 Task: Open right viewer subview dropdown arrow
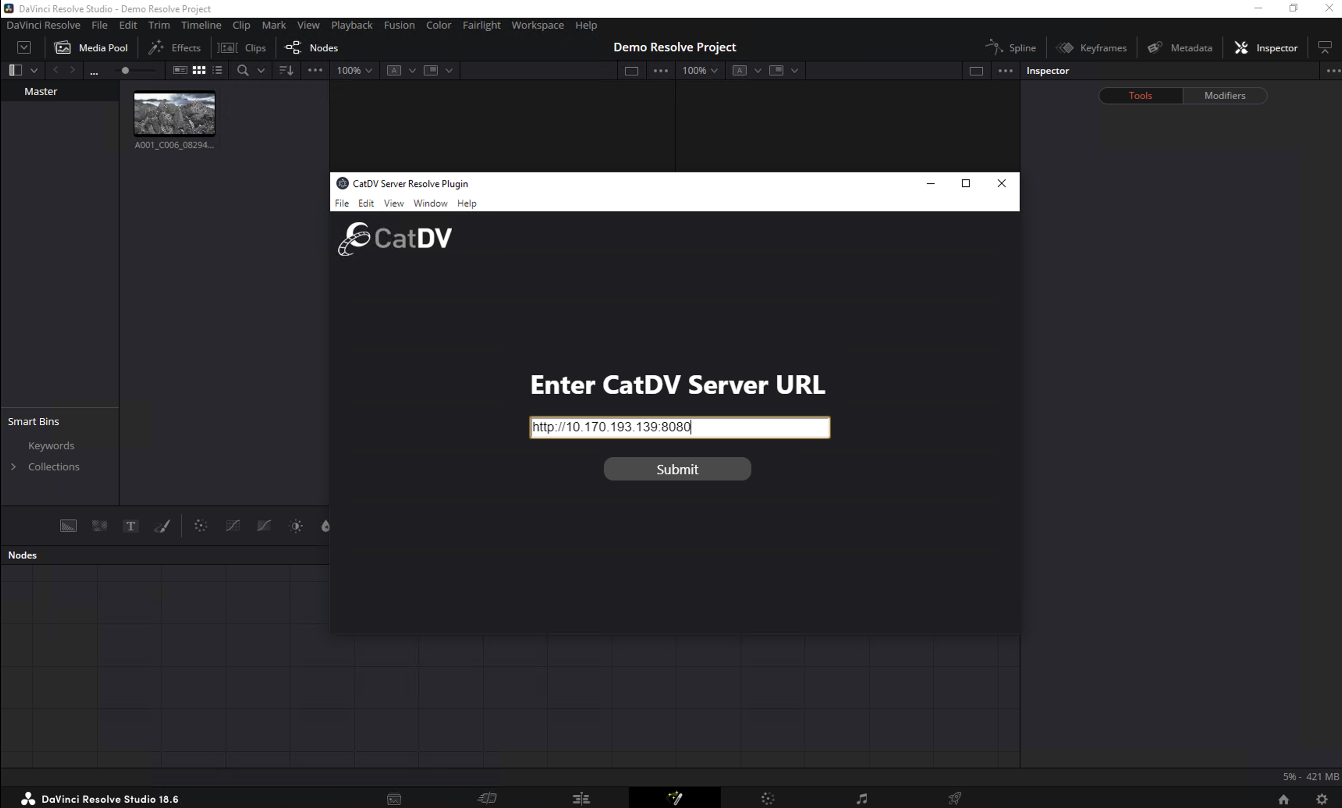(x=794, y=71)
